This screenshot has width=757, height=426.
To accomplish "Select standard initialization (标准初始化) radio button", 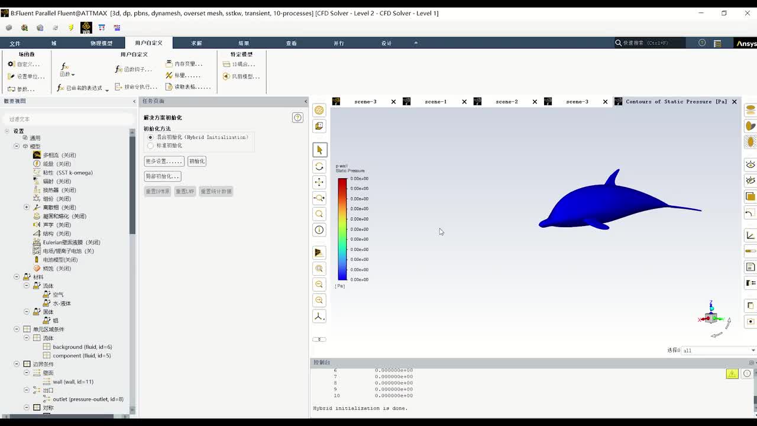I will 151,146.
